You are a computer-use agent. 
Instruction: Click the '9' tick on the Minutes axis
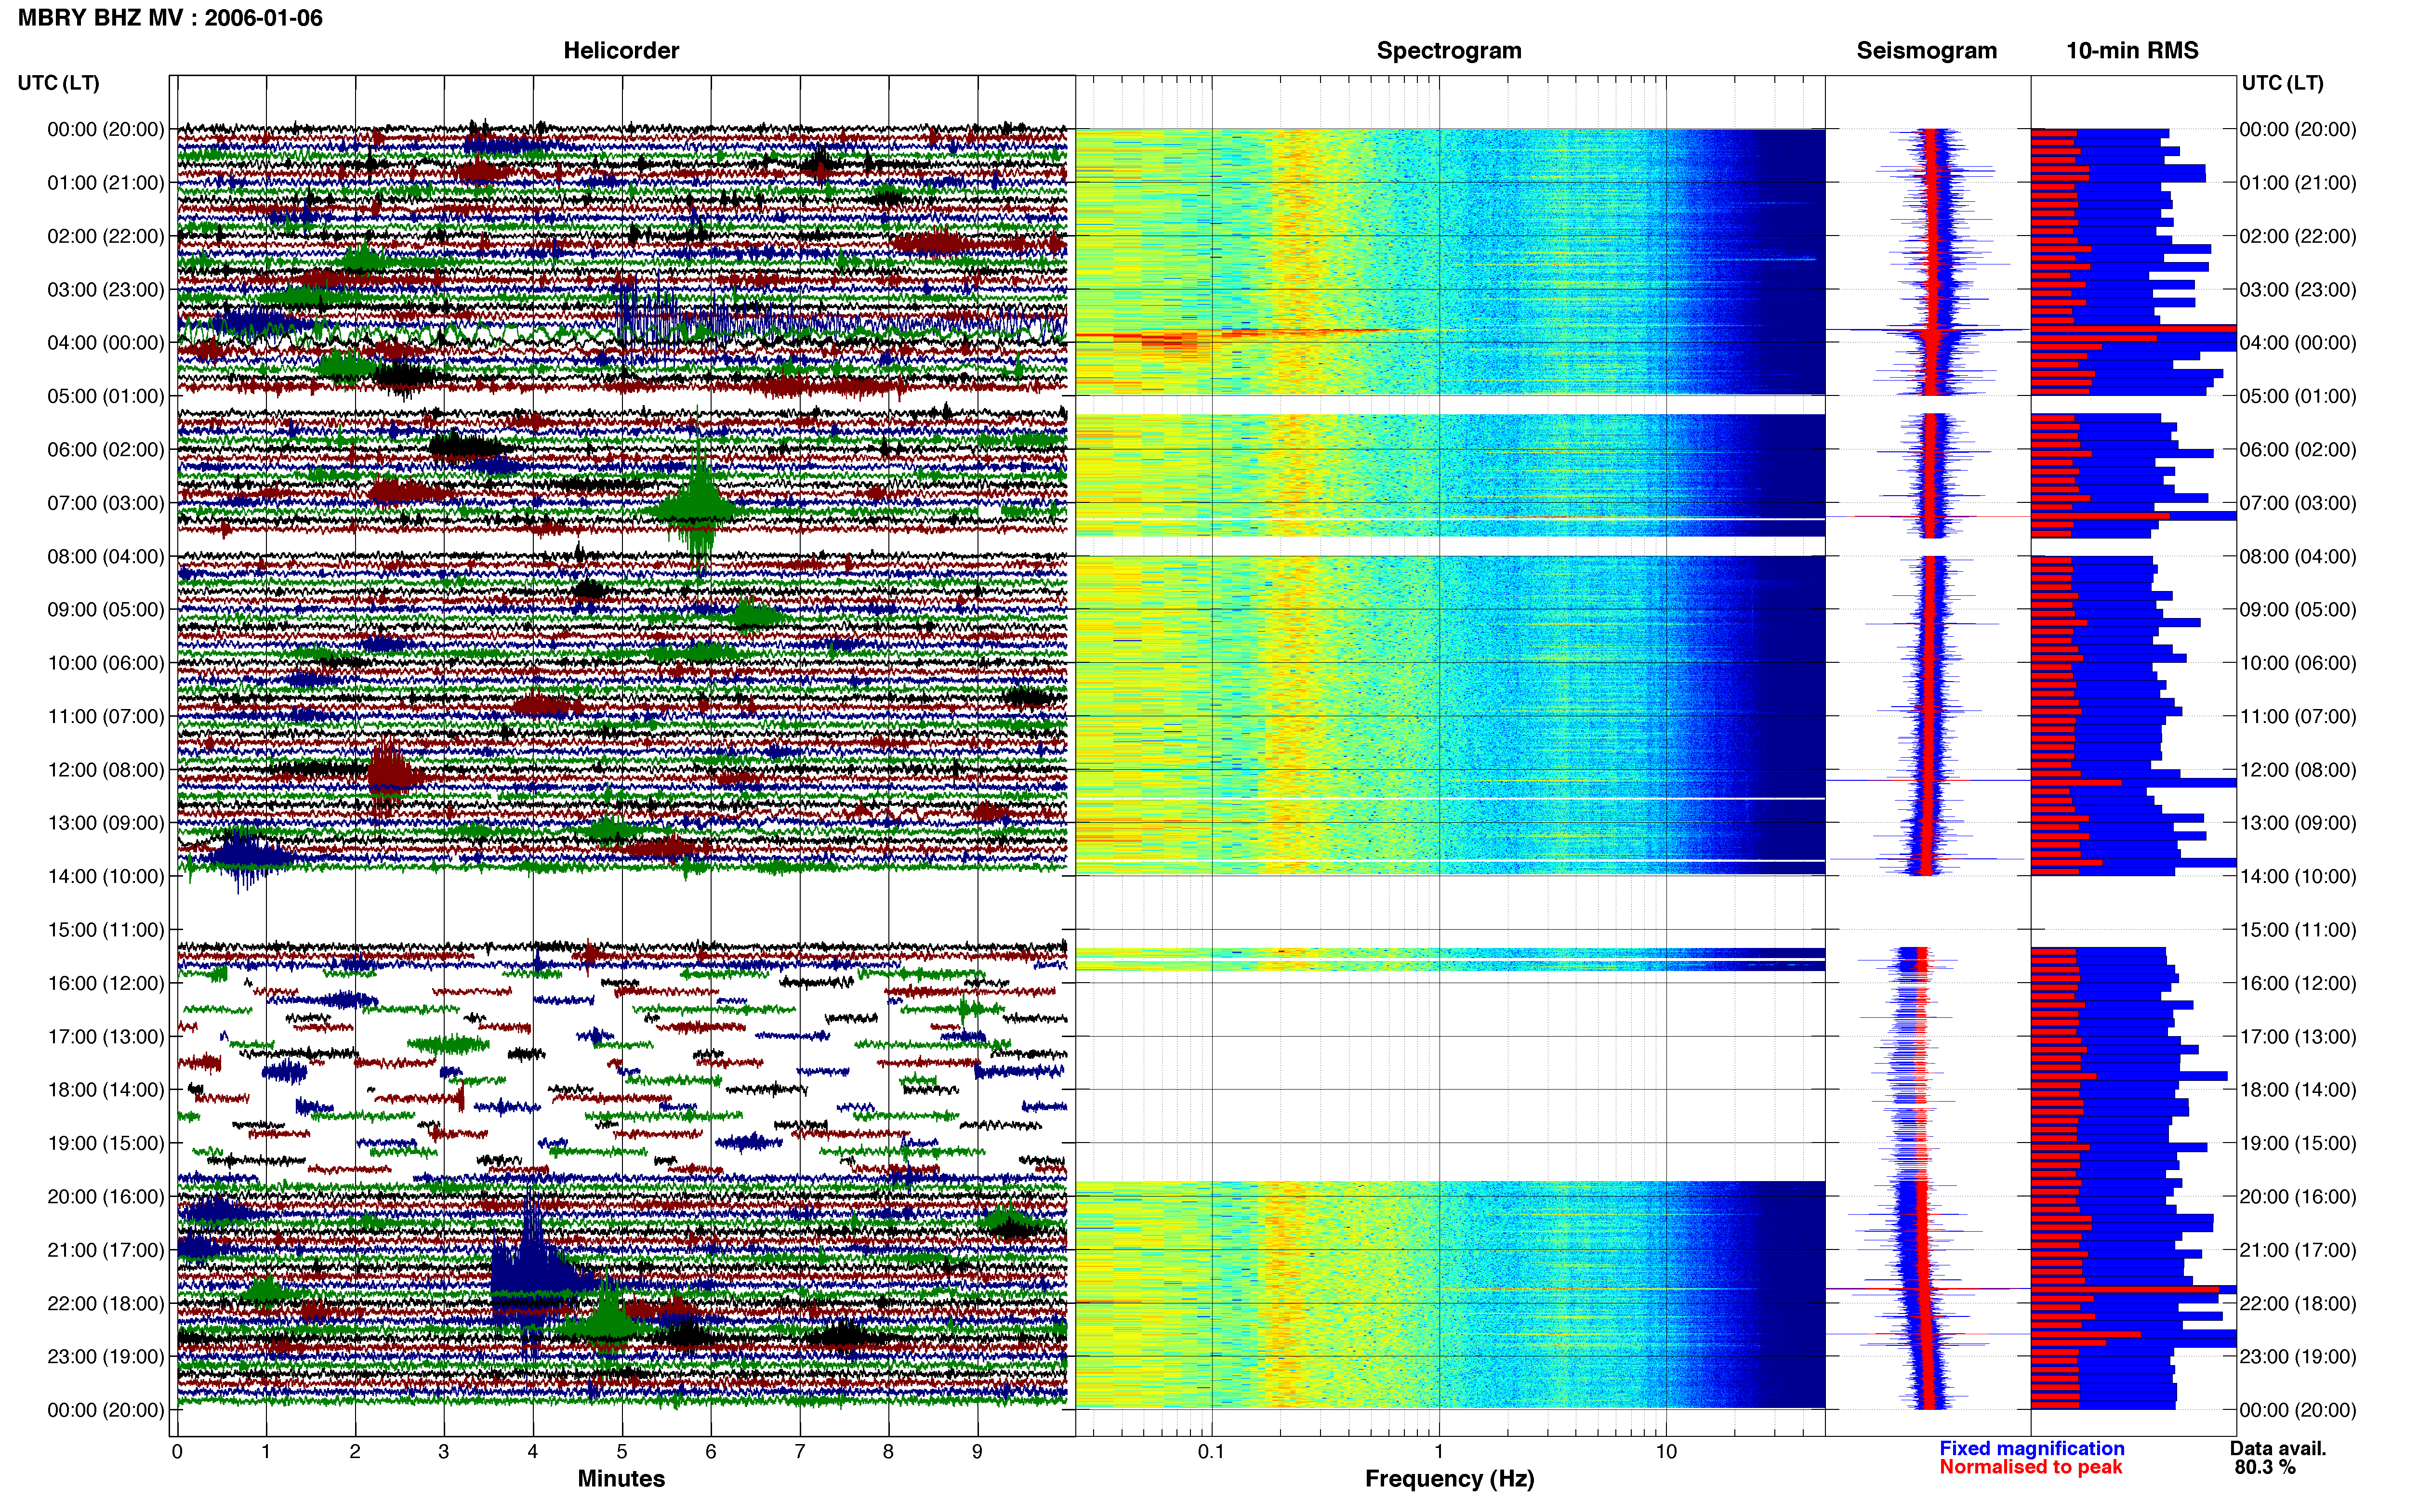tap(978, 1452)
